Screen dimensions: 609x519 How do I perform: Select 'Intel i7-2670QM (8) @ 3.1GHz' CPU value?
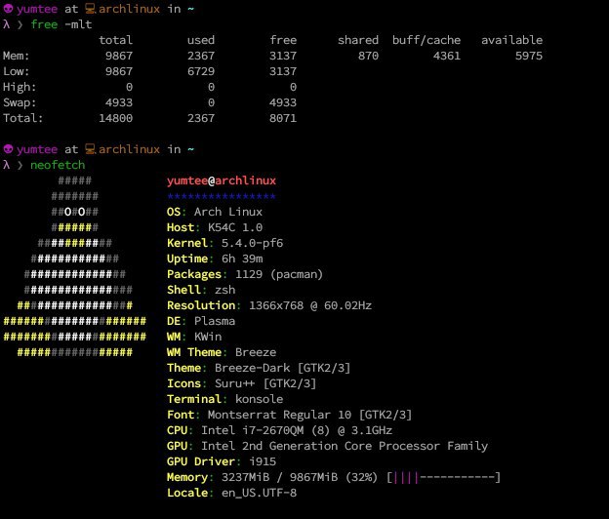(x=297, y=430)
